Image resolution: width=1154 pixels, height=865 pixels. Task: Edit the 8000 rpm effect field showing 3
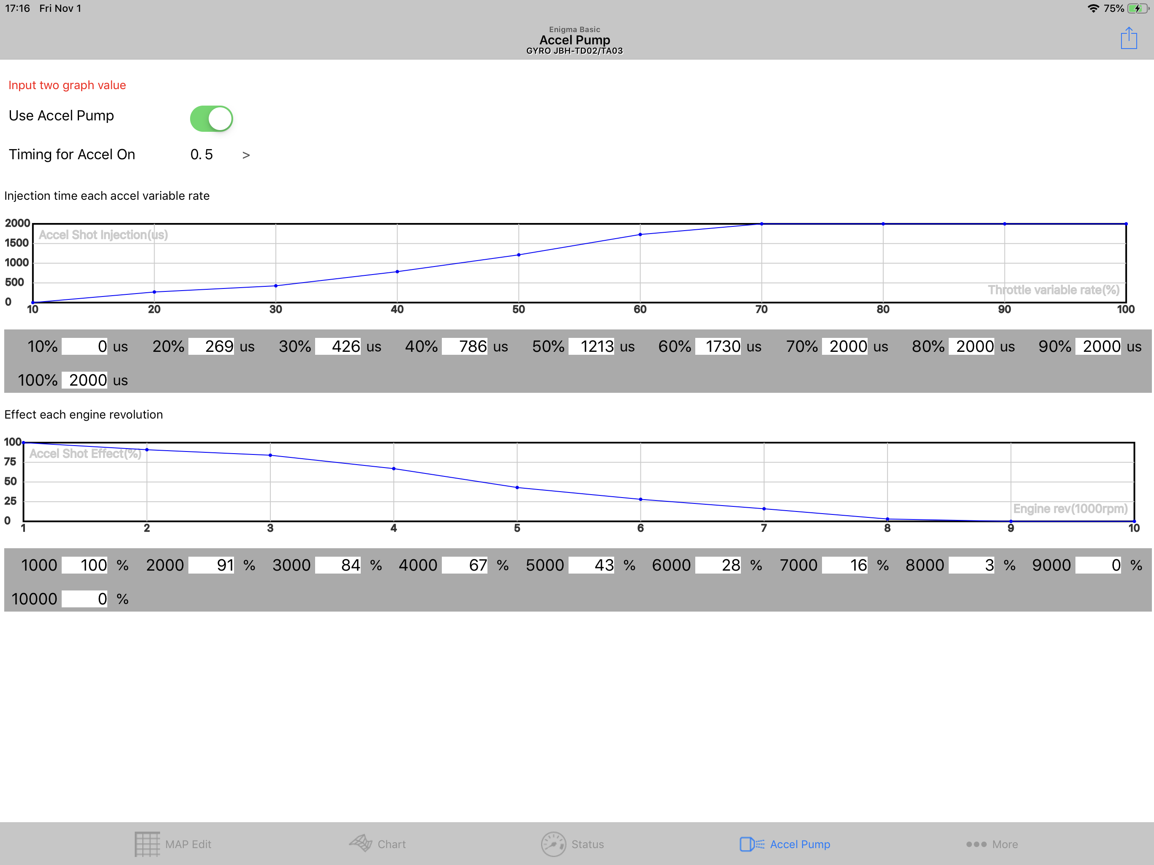click(x=972, y=565)
